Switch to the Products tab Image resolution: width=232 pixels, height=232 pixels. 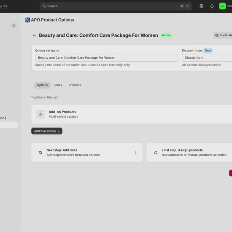pos(75,85)
